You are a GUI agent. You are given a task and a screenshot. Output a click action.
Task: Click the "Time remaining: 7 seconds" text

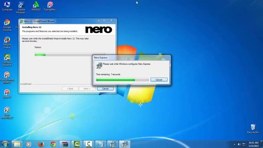108,74
